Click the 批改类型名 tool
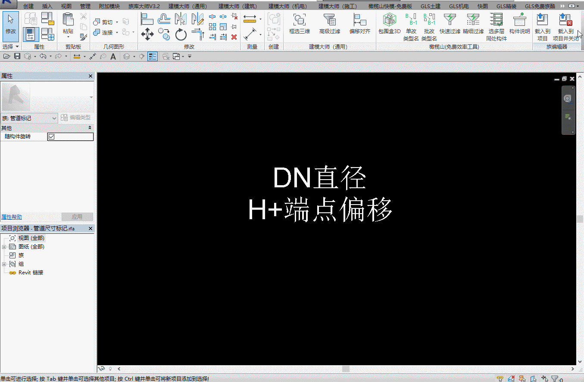The image size is (584, 382). 429,27
